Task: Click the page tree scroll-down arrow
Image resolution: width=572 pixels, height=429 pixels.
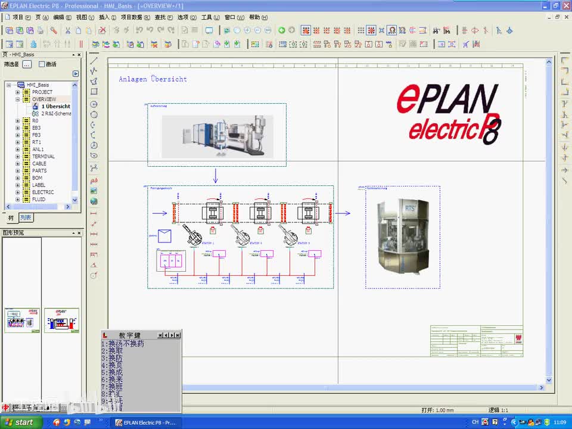Action: tap(75, 200)
